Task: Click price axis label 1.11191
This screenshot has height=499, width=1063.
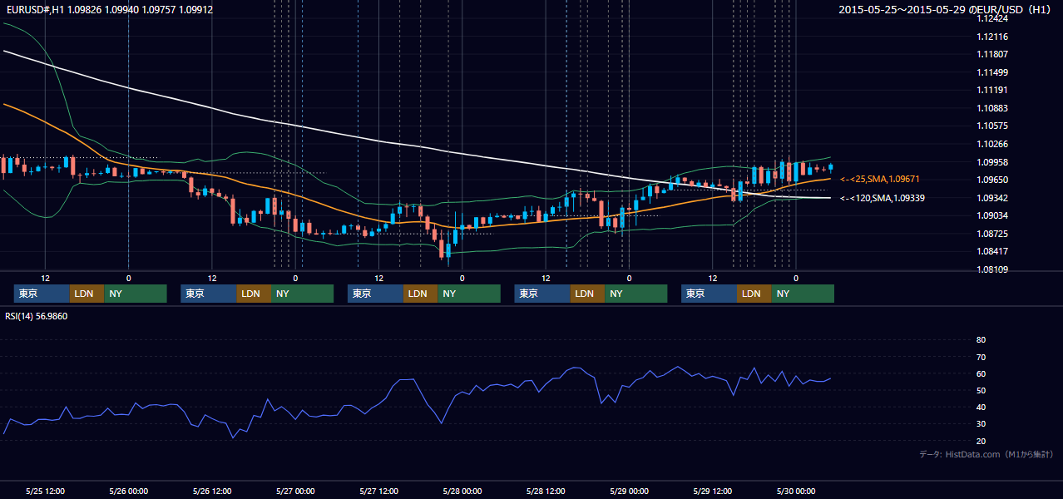Action: pyautogui.click(x=993, y=90)
